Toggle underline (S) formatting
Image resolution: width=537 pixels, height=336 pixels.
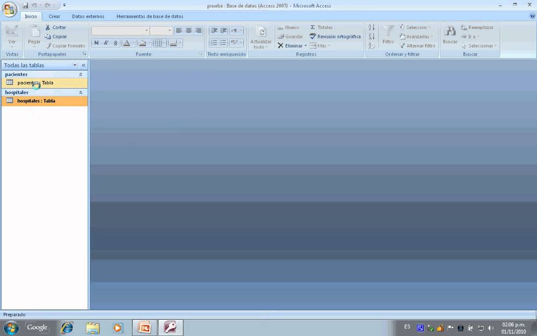tap(116, 43)
